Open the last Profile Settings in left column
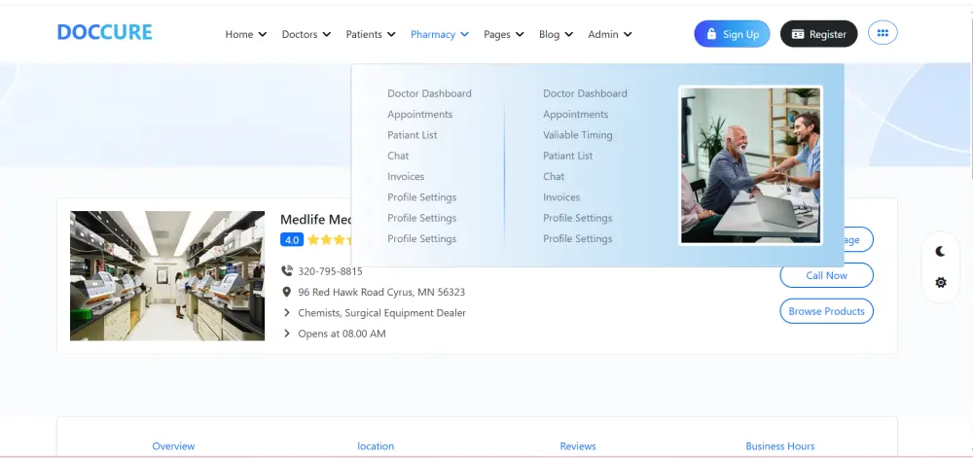The image size is (973, 458). tap(422, 238)
